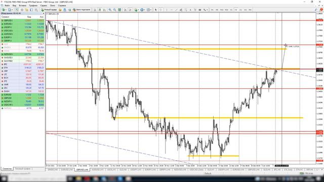Open the Windows Start button
Viewport: 324px width, 182px height.
tap(4, 178)
